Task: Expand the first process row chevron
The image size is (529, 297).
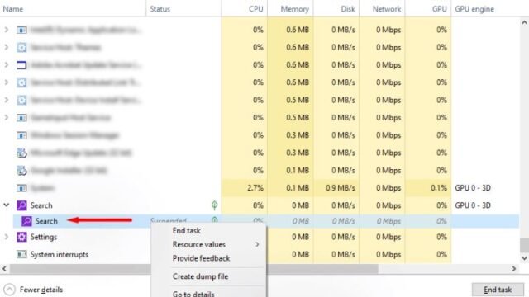Action: [x=6, y=30]
